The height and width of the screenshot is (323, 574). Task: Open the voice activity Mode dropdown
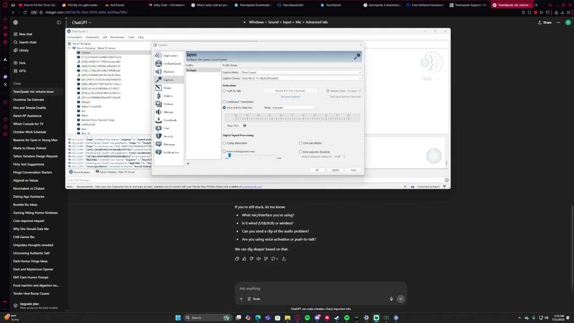pyautogui.click(x=294, y=108)
